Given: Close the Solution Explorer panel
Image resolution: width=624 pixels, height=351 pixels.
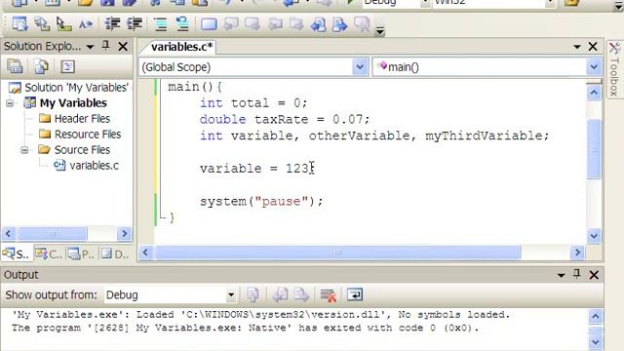Looking at the screenshot, I should 123,47.
